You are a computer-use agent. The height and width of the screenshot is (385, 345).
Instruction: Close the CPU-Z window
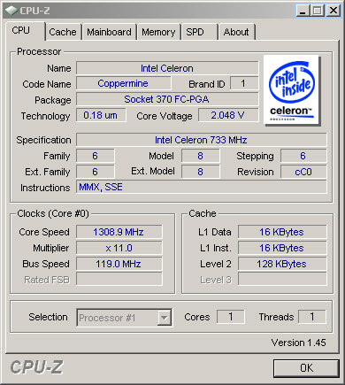click(x=333, y=11)
